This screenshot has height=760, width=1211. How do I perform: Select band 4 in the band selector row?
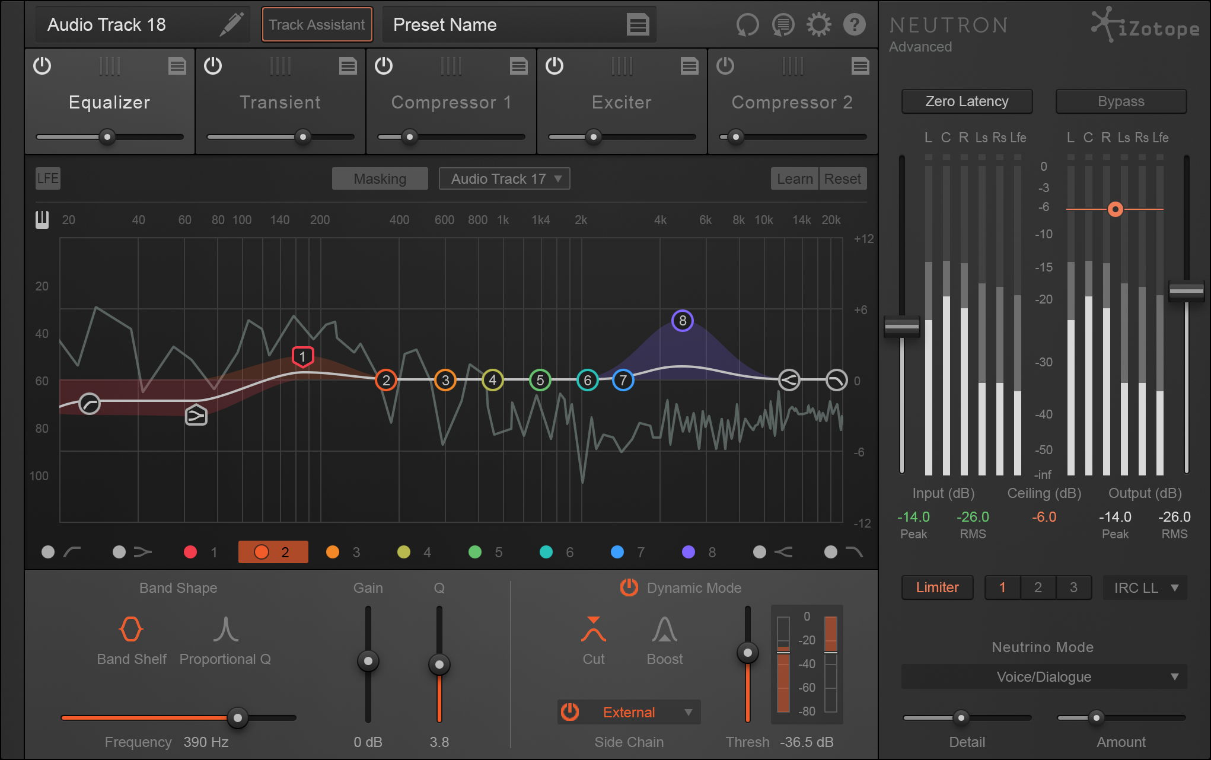pos(415,552)
